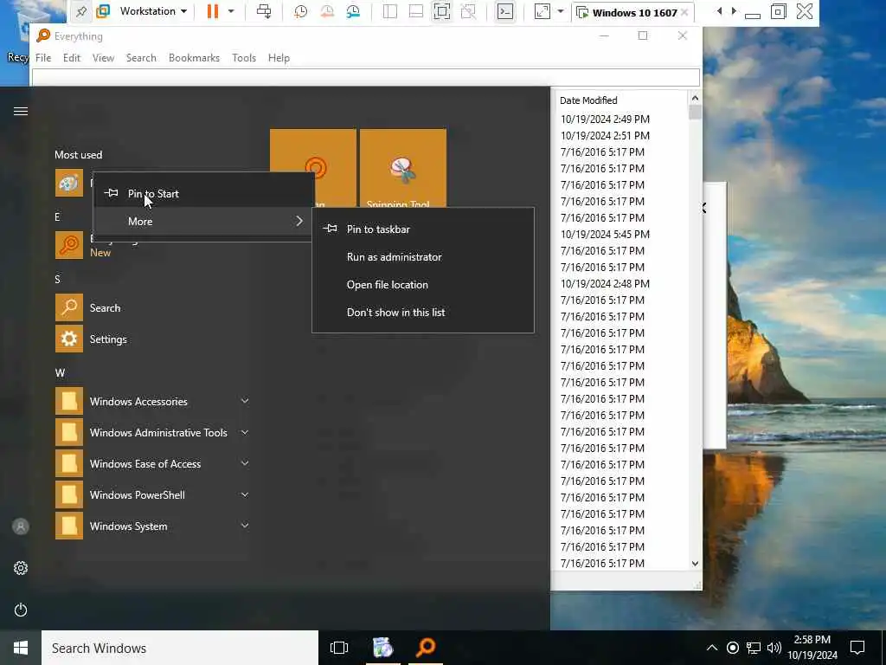Image resolution: width=886 pixels, height=665 pixels.
Task: Click the user account icon in Start
Action: click(x=21, y=526)
